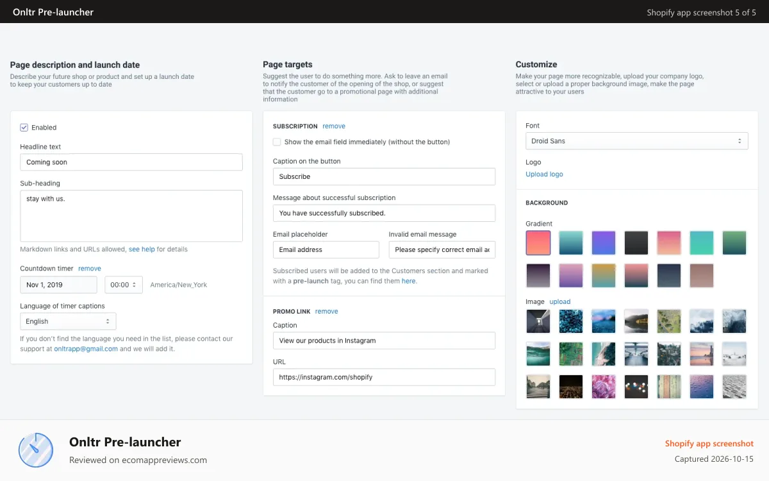Select the green-to-dark-teal gradient swatch

[x=734, y=243]
